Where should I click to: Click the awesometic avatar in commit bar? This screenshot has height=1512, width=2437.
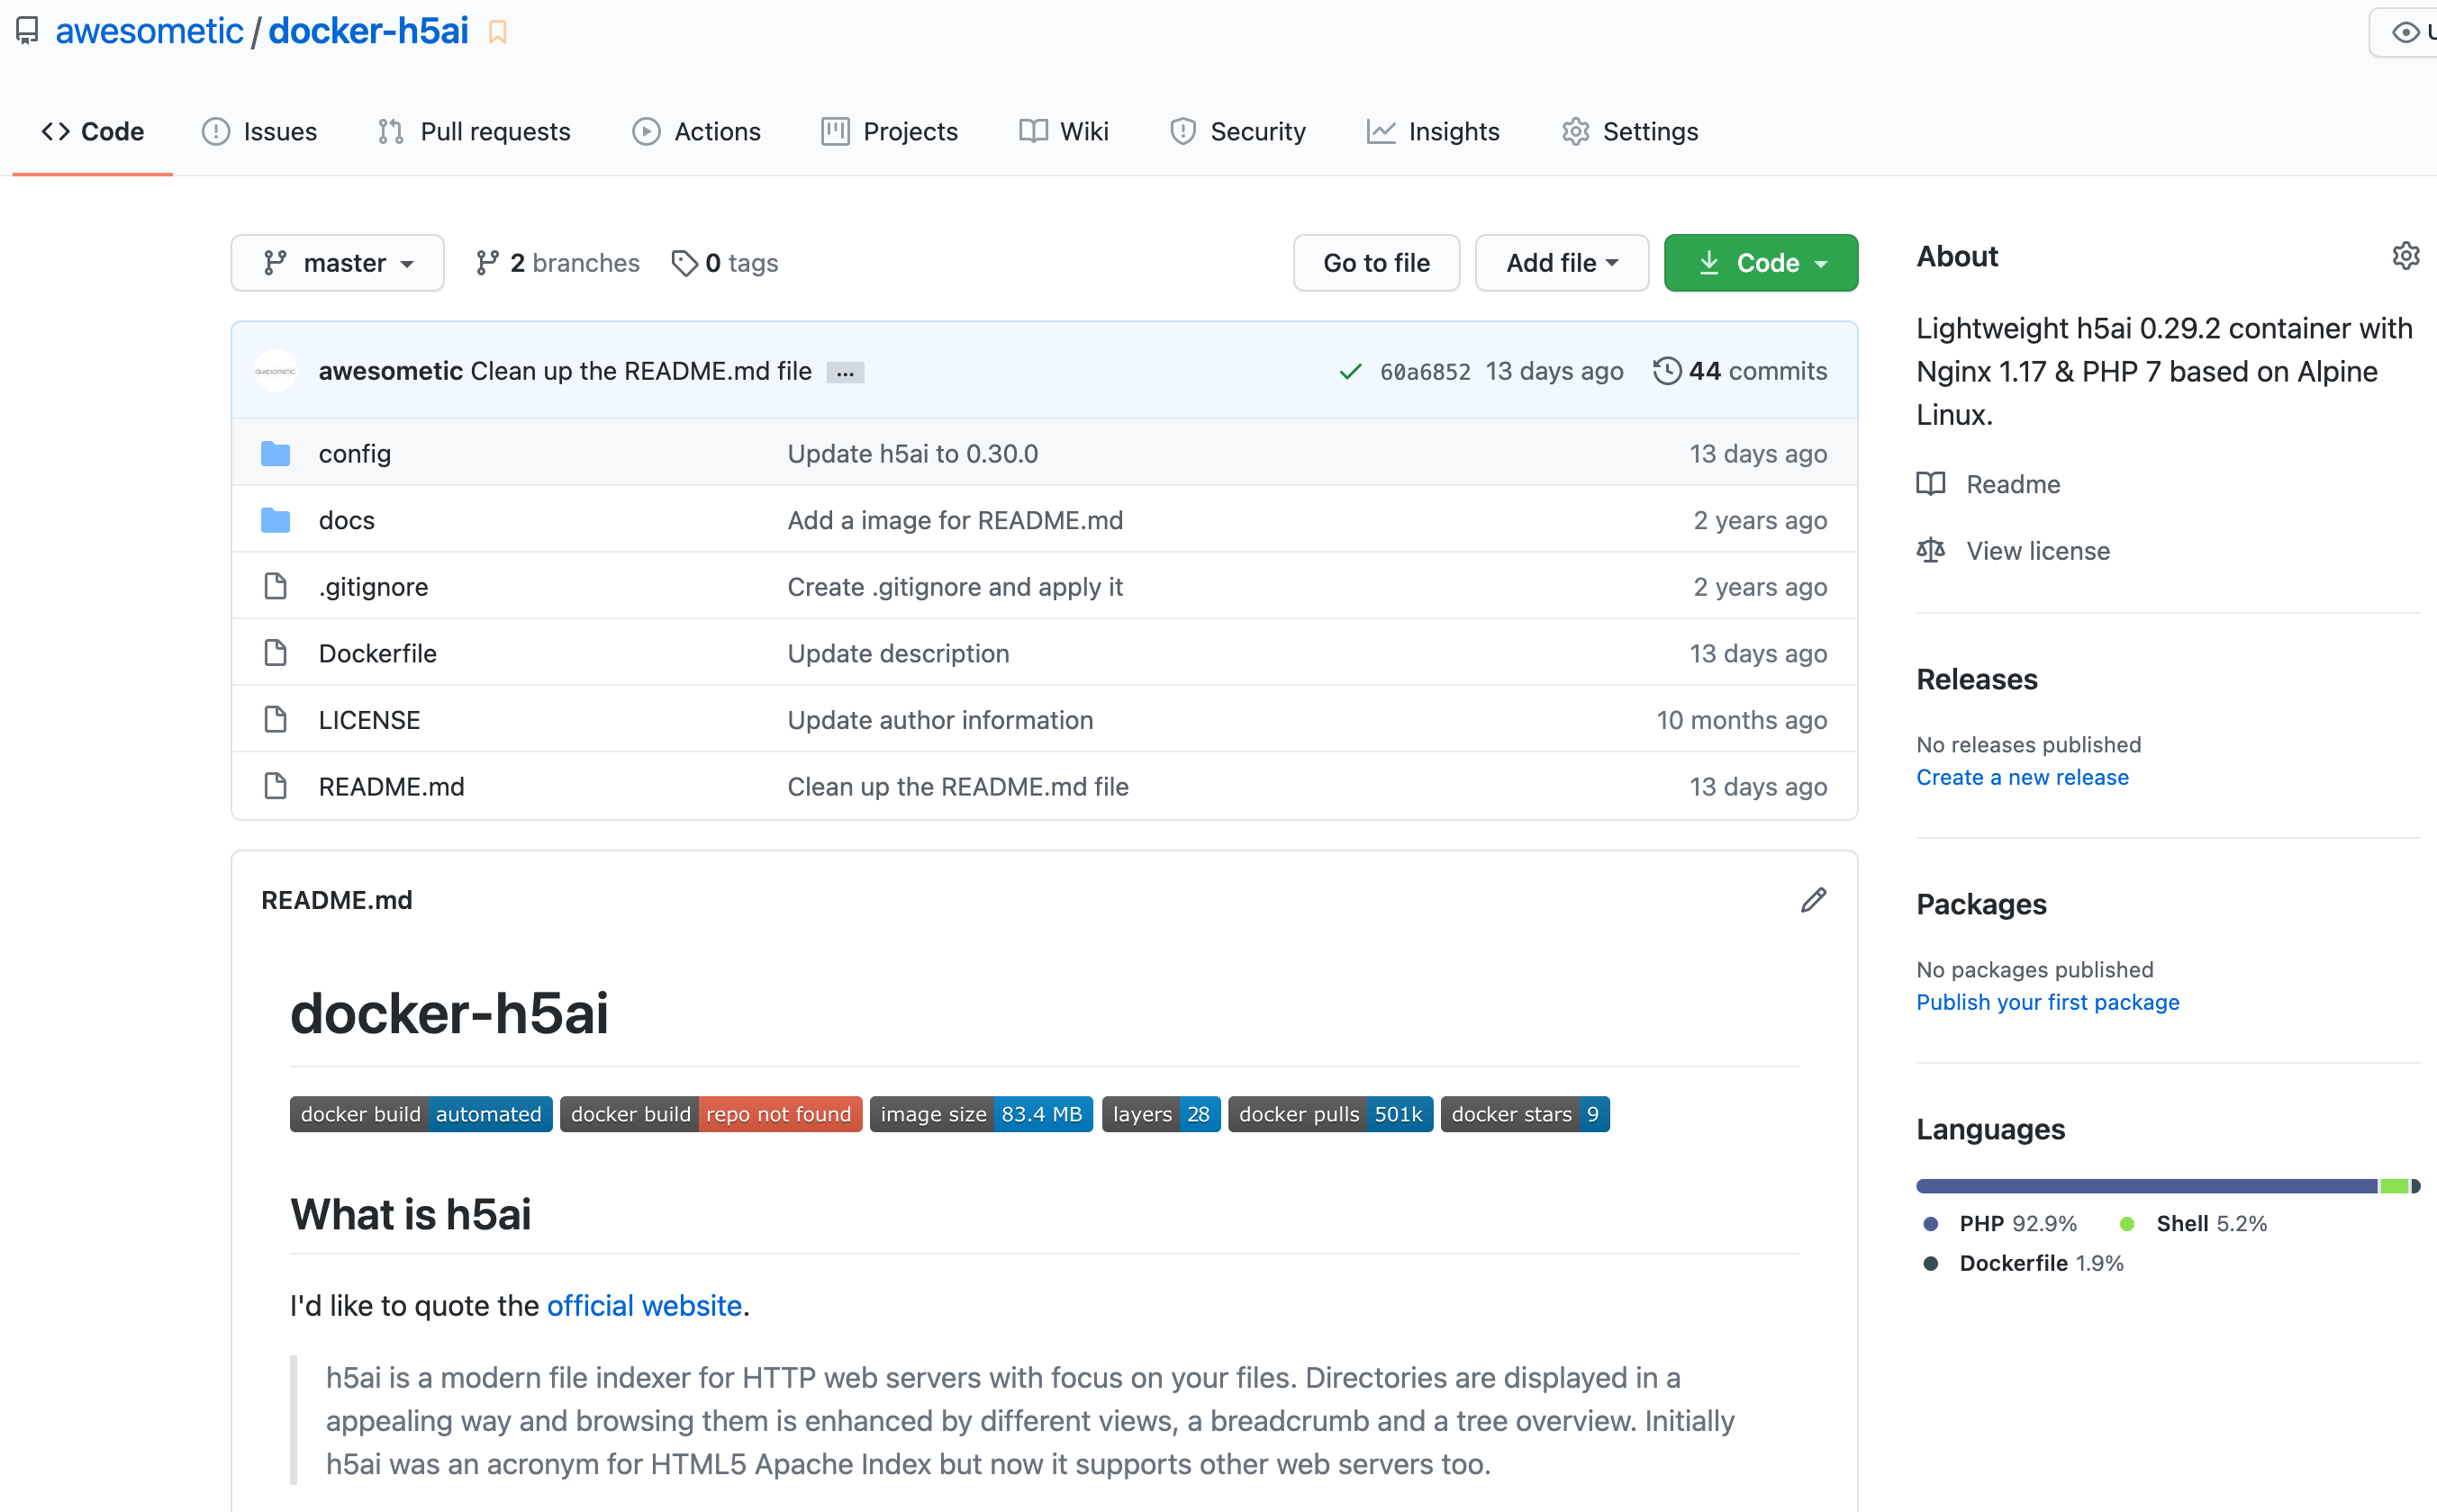click(x=275, y=371)
